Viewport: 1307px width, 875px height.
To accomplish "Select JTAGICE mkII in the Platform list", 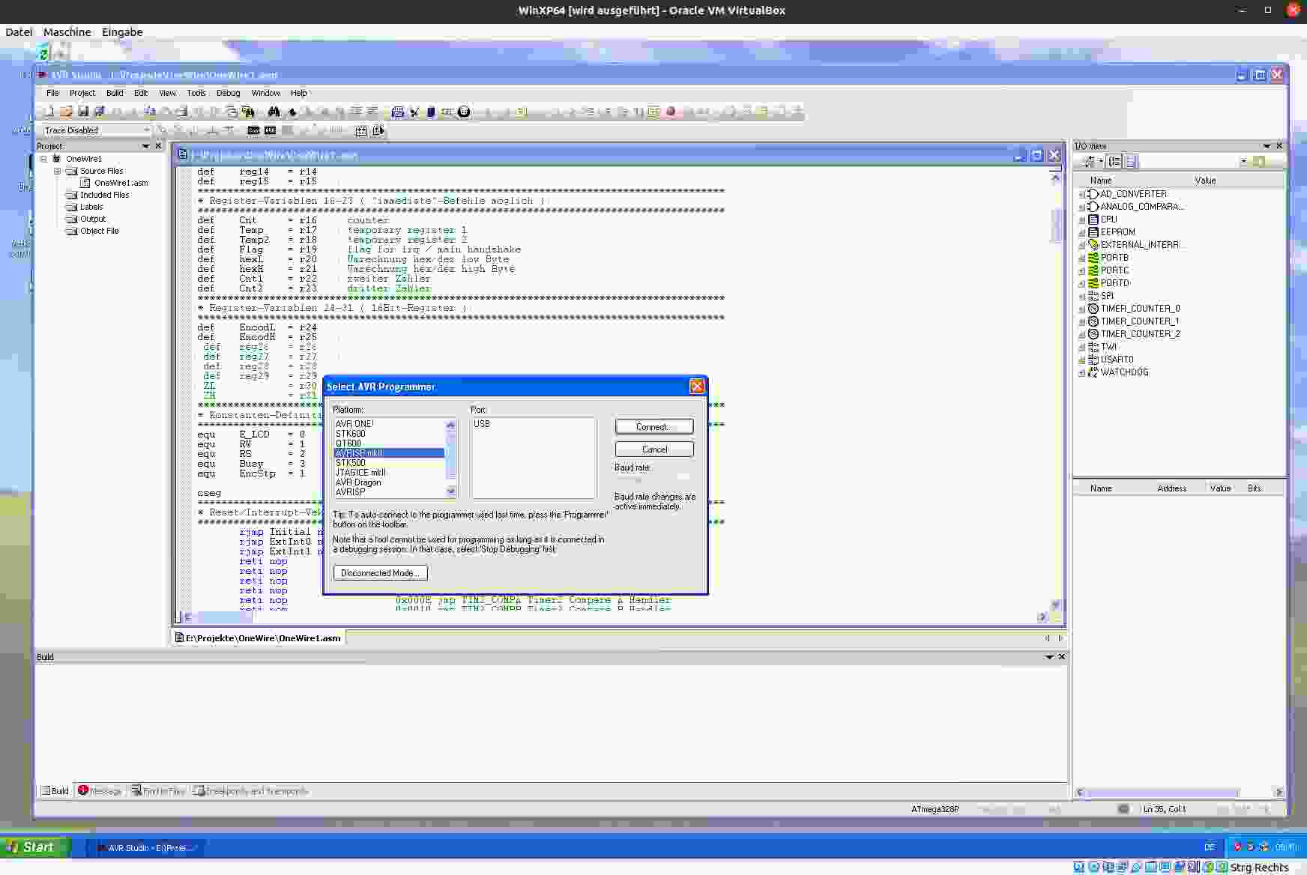I will (360, 473).
